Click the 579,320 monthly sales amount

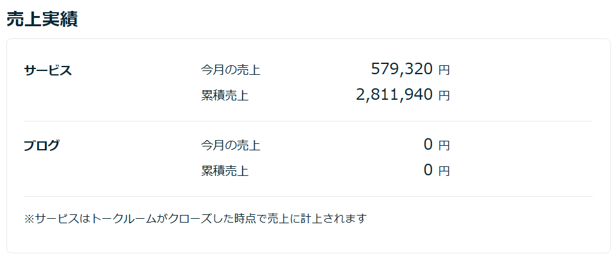click(x=401, y=69)
